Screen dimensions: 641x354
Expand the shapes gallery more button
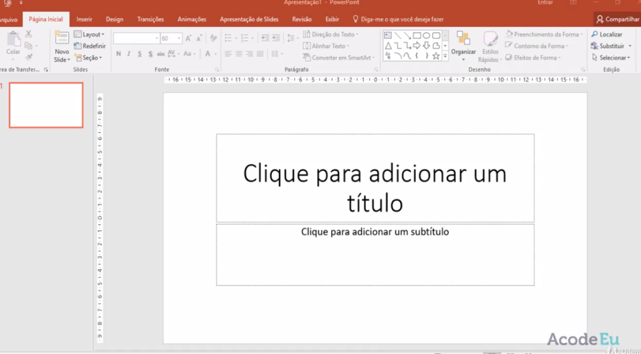(445, 56)
